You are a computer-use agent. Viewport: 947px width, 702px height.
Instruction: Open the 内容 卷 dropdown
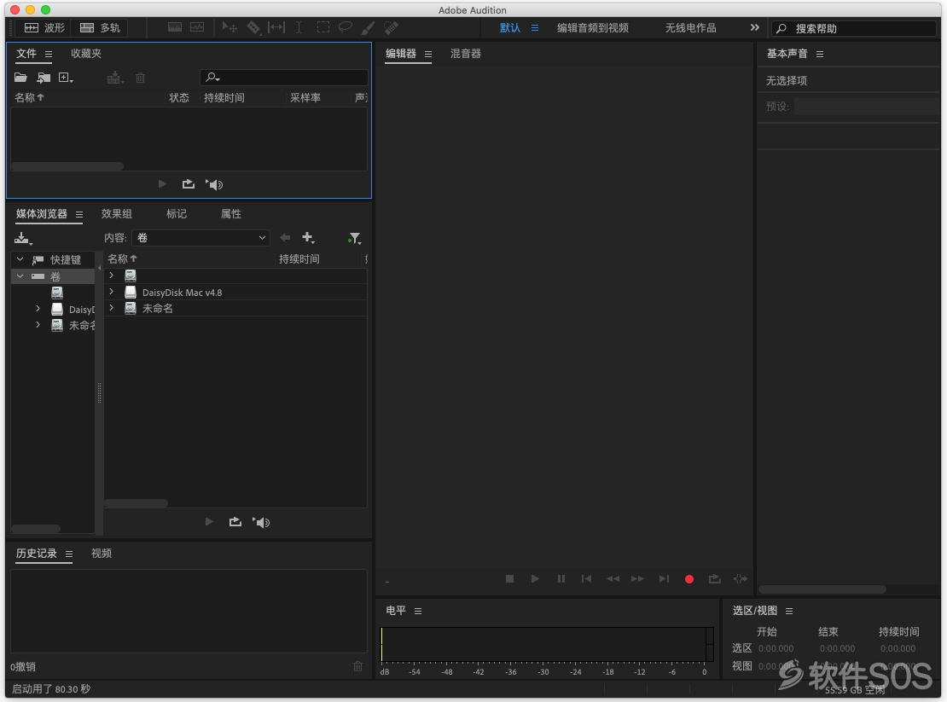(x=200, y=238)
